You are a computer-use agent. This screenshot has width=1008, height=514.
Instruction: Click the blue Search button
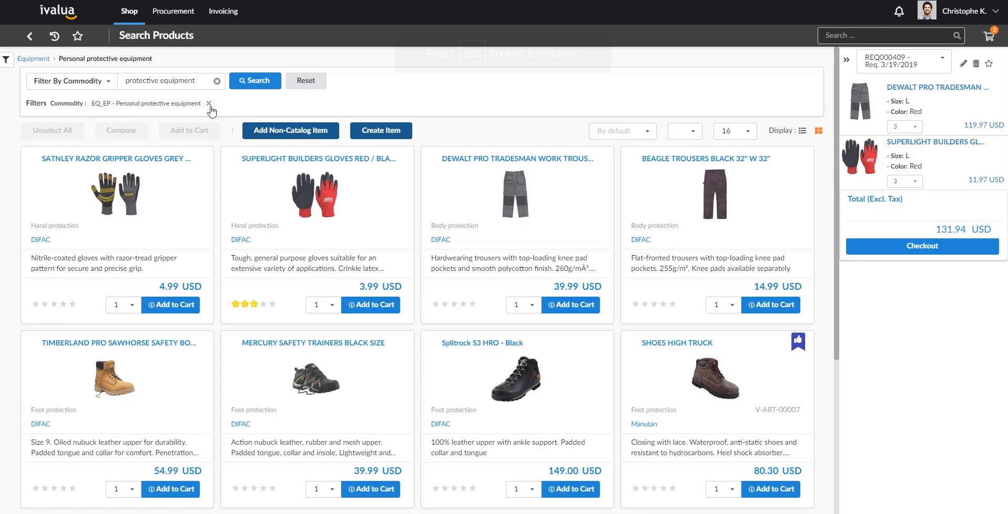(255, 81)
